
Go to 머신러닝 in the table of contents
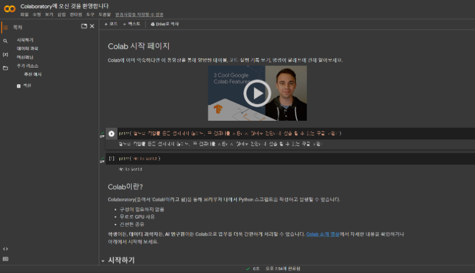(x=25, y=57)
